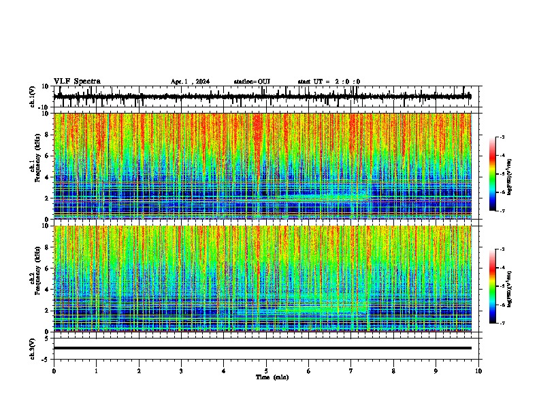This screenshot has height=416, width=539.
Task: Click the time axis tick label '7'
Action: click(351, 371)
